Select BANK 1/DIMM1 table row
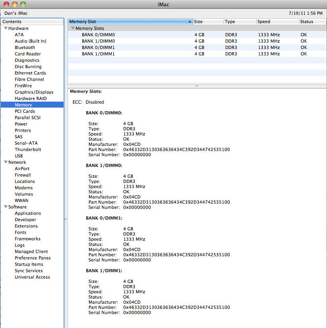This screenshot has height=328, width=327. [197, 54]
